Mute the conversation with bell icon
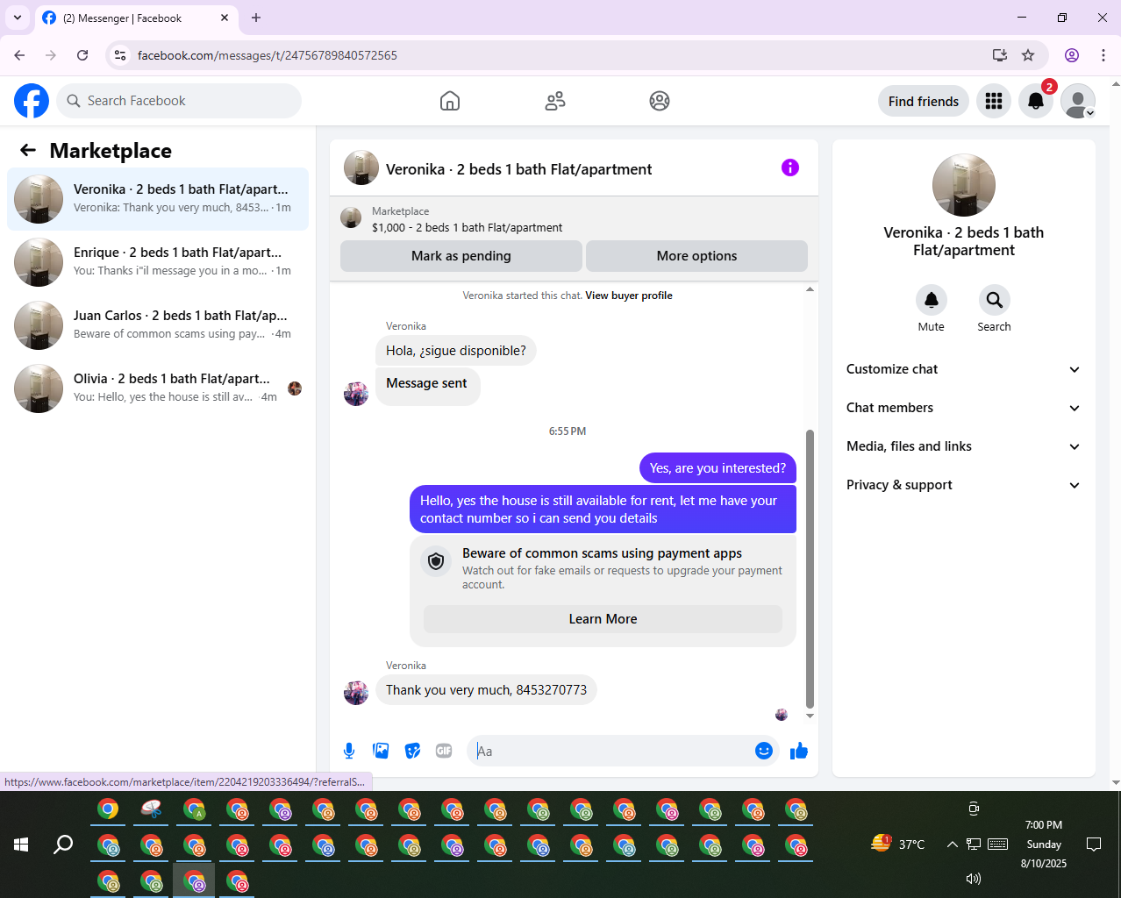 point(932,300)
